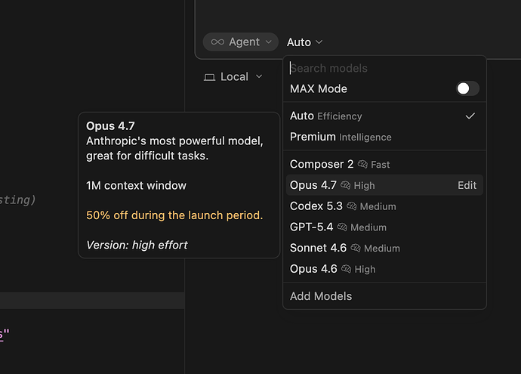Choose the Composer 2 Fast model
The image size is (521, 374).
point(384,164)
